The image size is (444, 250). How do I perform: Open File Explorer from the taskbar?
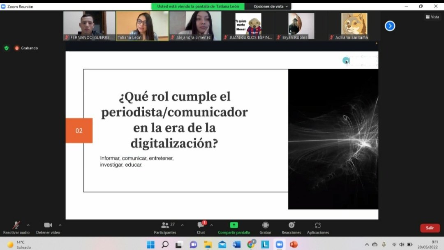(208, 244)
